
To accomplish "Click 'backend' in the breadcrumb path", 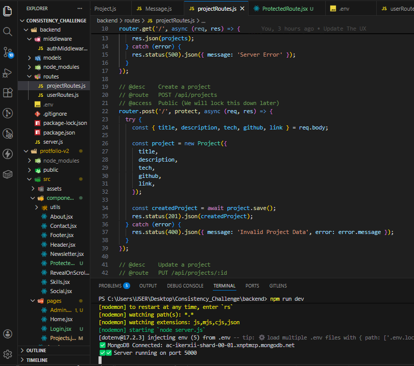I will [x=107, y=20].
